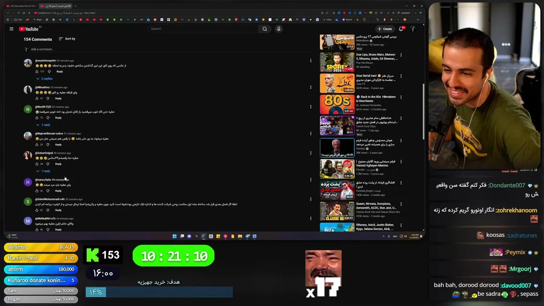The image size is (544, 306).
Task: Open 80s Hitmakers & Heartbeats video thumbnail
Action: (337, 104)
